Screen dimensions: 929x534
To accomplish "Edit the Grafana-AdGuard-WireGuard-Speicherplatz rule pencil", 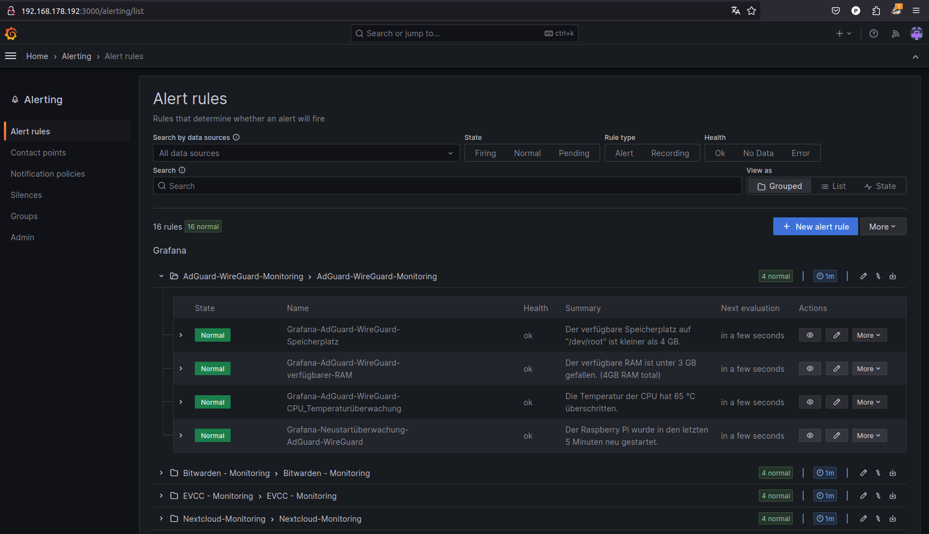I will (x=836, y=336).
